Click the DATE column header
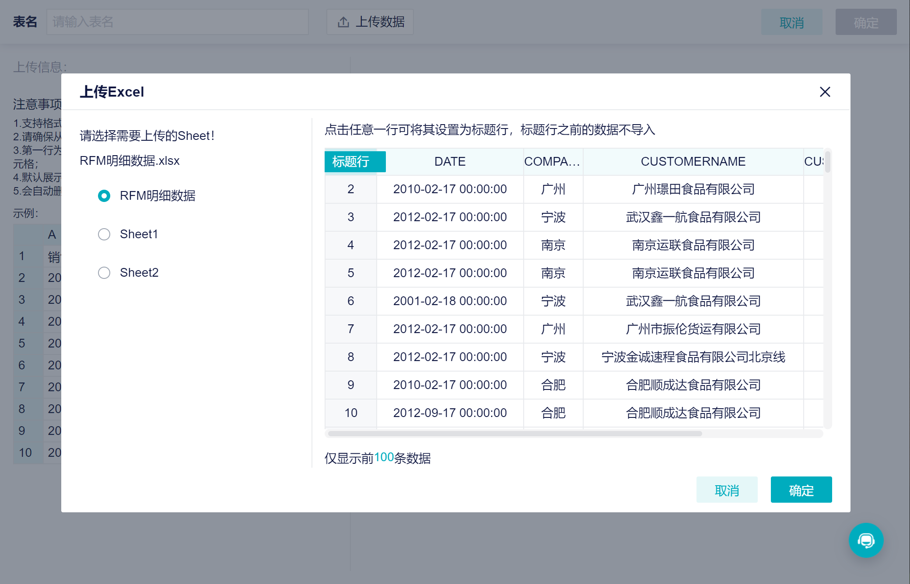The width and height of the screenshot is (910, 584). (x=450, y=162)
